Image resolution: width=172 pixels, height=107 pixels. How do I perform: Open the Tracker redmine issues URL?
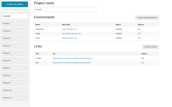click(73, 58)
